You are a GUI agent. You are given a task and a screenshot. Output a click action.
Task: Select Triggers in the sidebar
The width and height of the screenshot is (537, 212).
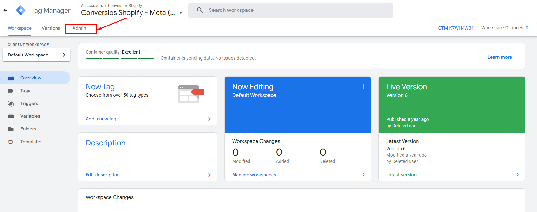pyautogui.click(x=29, y=103)
